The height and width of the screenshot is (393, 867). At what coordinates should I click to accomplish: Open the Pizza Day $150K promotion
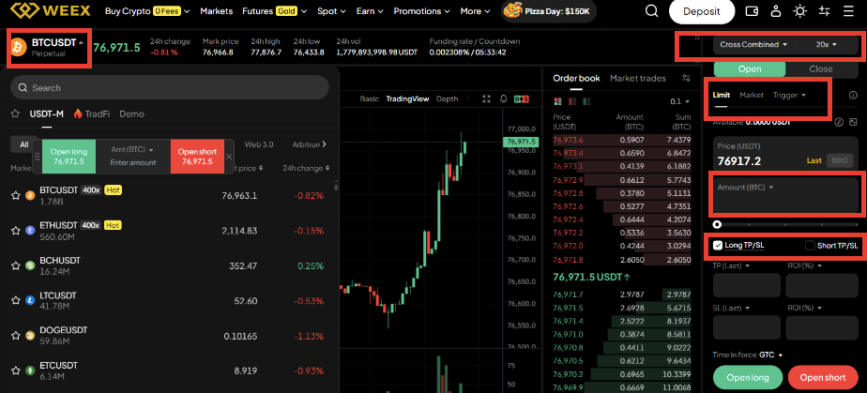click(x=548, y=11)
